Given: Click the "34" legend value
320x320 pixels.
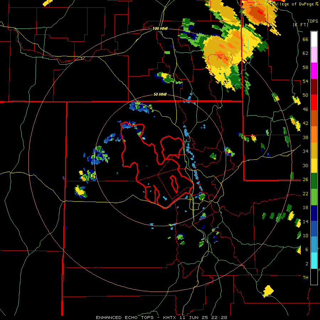Looking at the screenshot, I should [305, 151].
